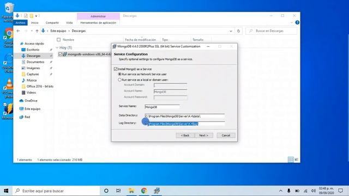Open the Archivo tab
This screenshot has width=349, height=196.
coord(20,23)
